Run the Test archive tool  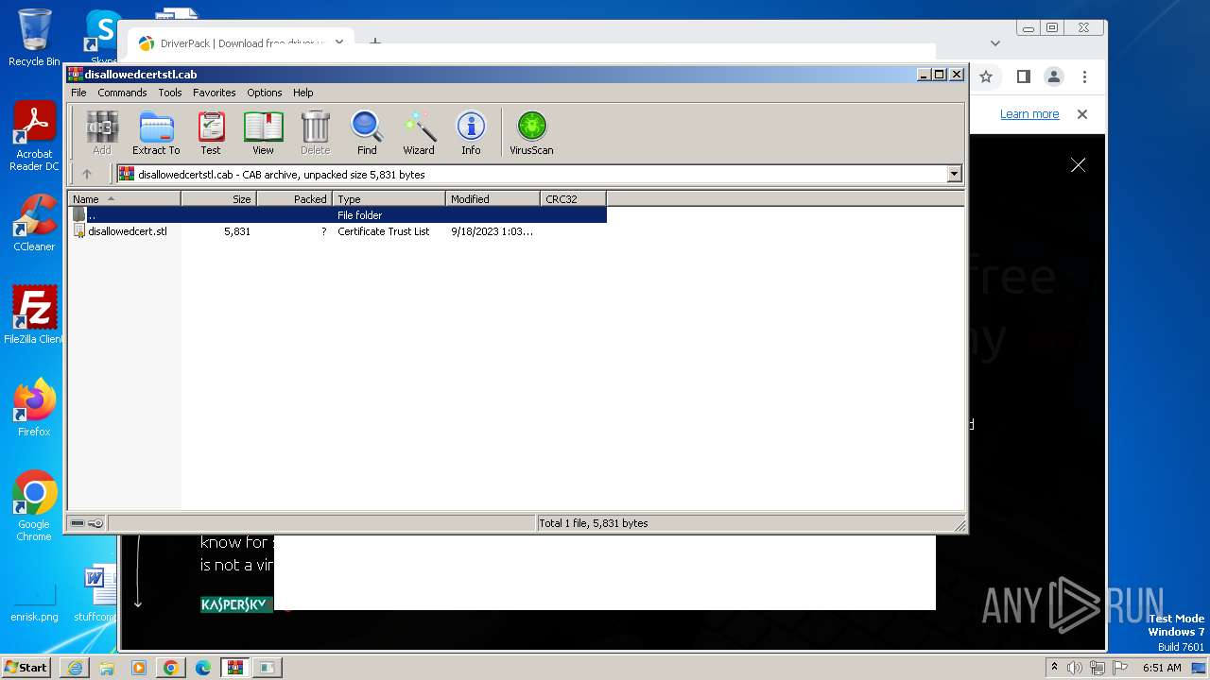pyautogui.click(x=211, y=133)
